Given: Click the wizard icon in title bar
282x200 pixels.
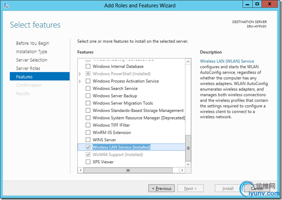Looking at the screenshot, I should [5, 5].
